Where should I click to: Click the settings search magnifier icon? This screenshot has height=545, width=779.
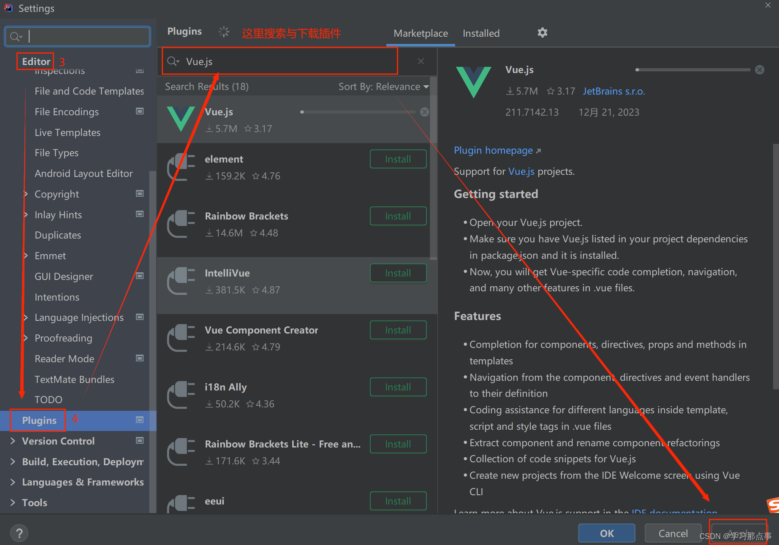tap(16, 37)
